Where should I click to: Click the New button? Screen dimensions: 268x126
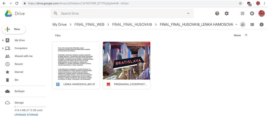tap(14, 29)
